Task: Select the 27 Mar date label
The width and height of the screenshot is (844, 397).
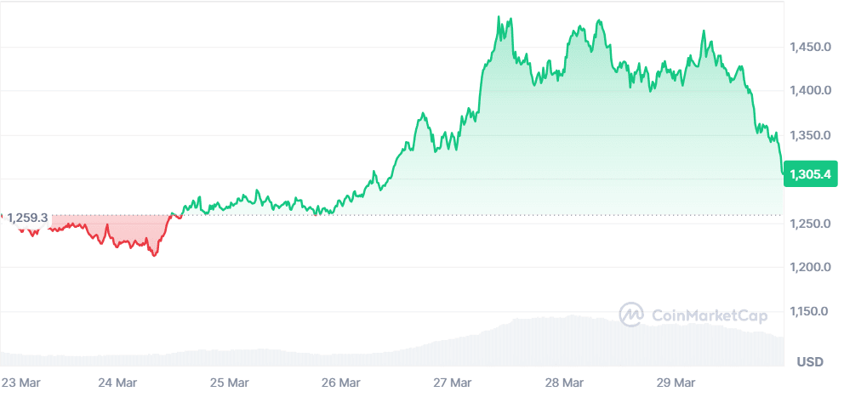Action: 453,382
